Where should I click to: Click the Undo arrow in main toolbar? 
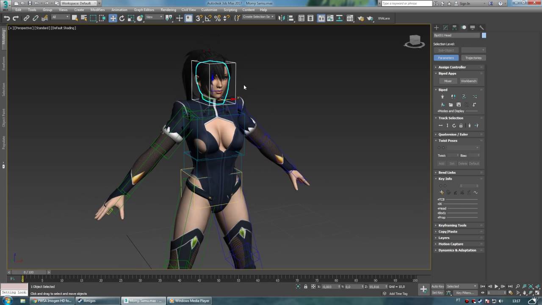click(x=7, y=18)
